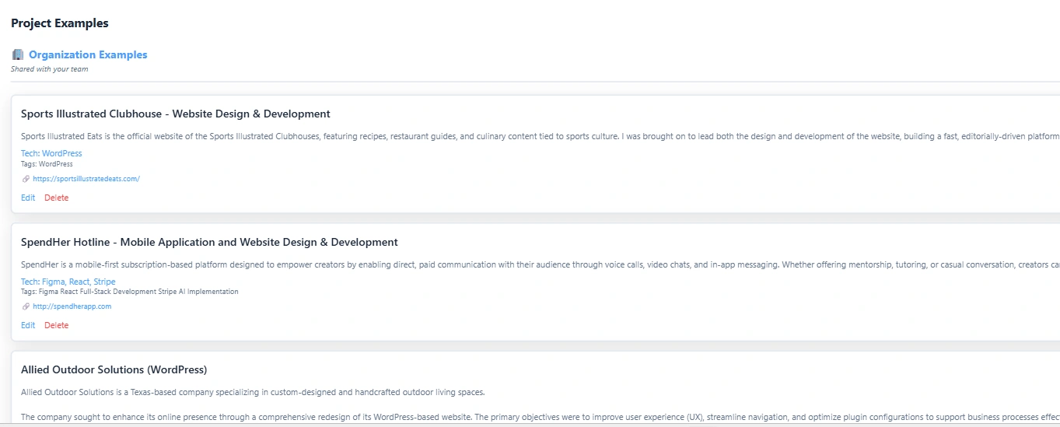Click the horizontal scrollbar at the page bottom
This screenshot has width=1060, height=427.
529,424
